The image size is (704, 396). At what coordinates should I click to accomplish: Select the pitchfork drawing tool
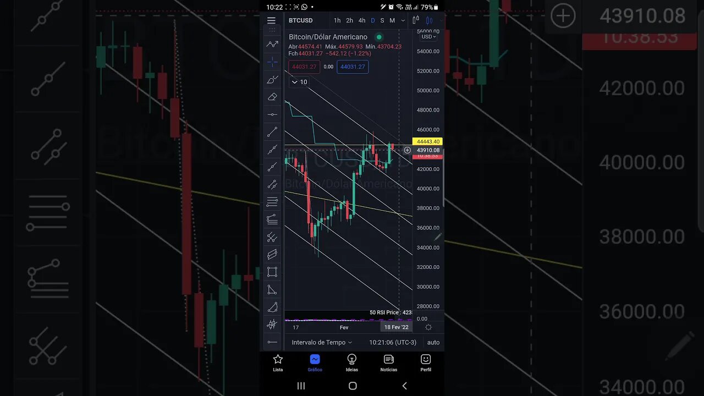coord(272,237)
